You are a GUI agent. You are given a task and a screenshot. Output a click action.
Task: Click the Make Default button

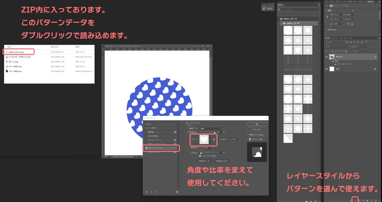[x=204, y=161]
